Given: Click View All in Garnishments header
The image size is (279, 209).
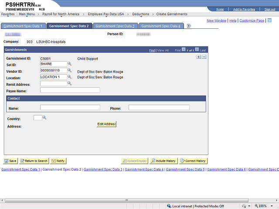Looking at the screenshot, I should coord(163,51).
